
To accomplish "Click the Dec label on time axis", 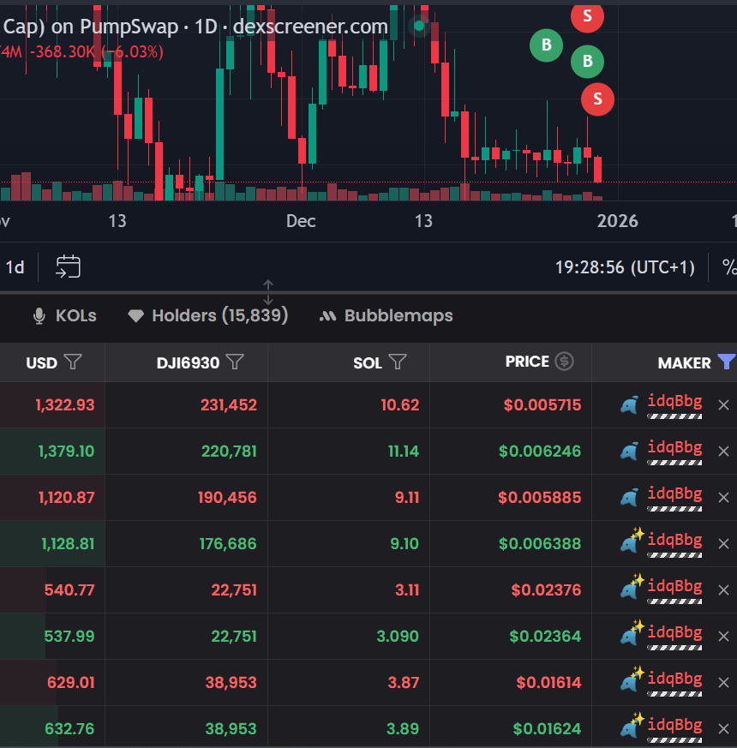I will coord(301,221).
